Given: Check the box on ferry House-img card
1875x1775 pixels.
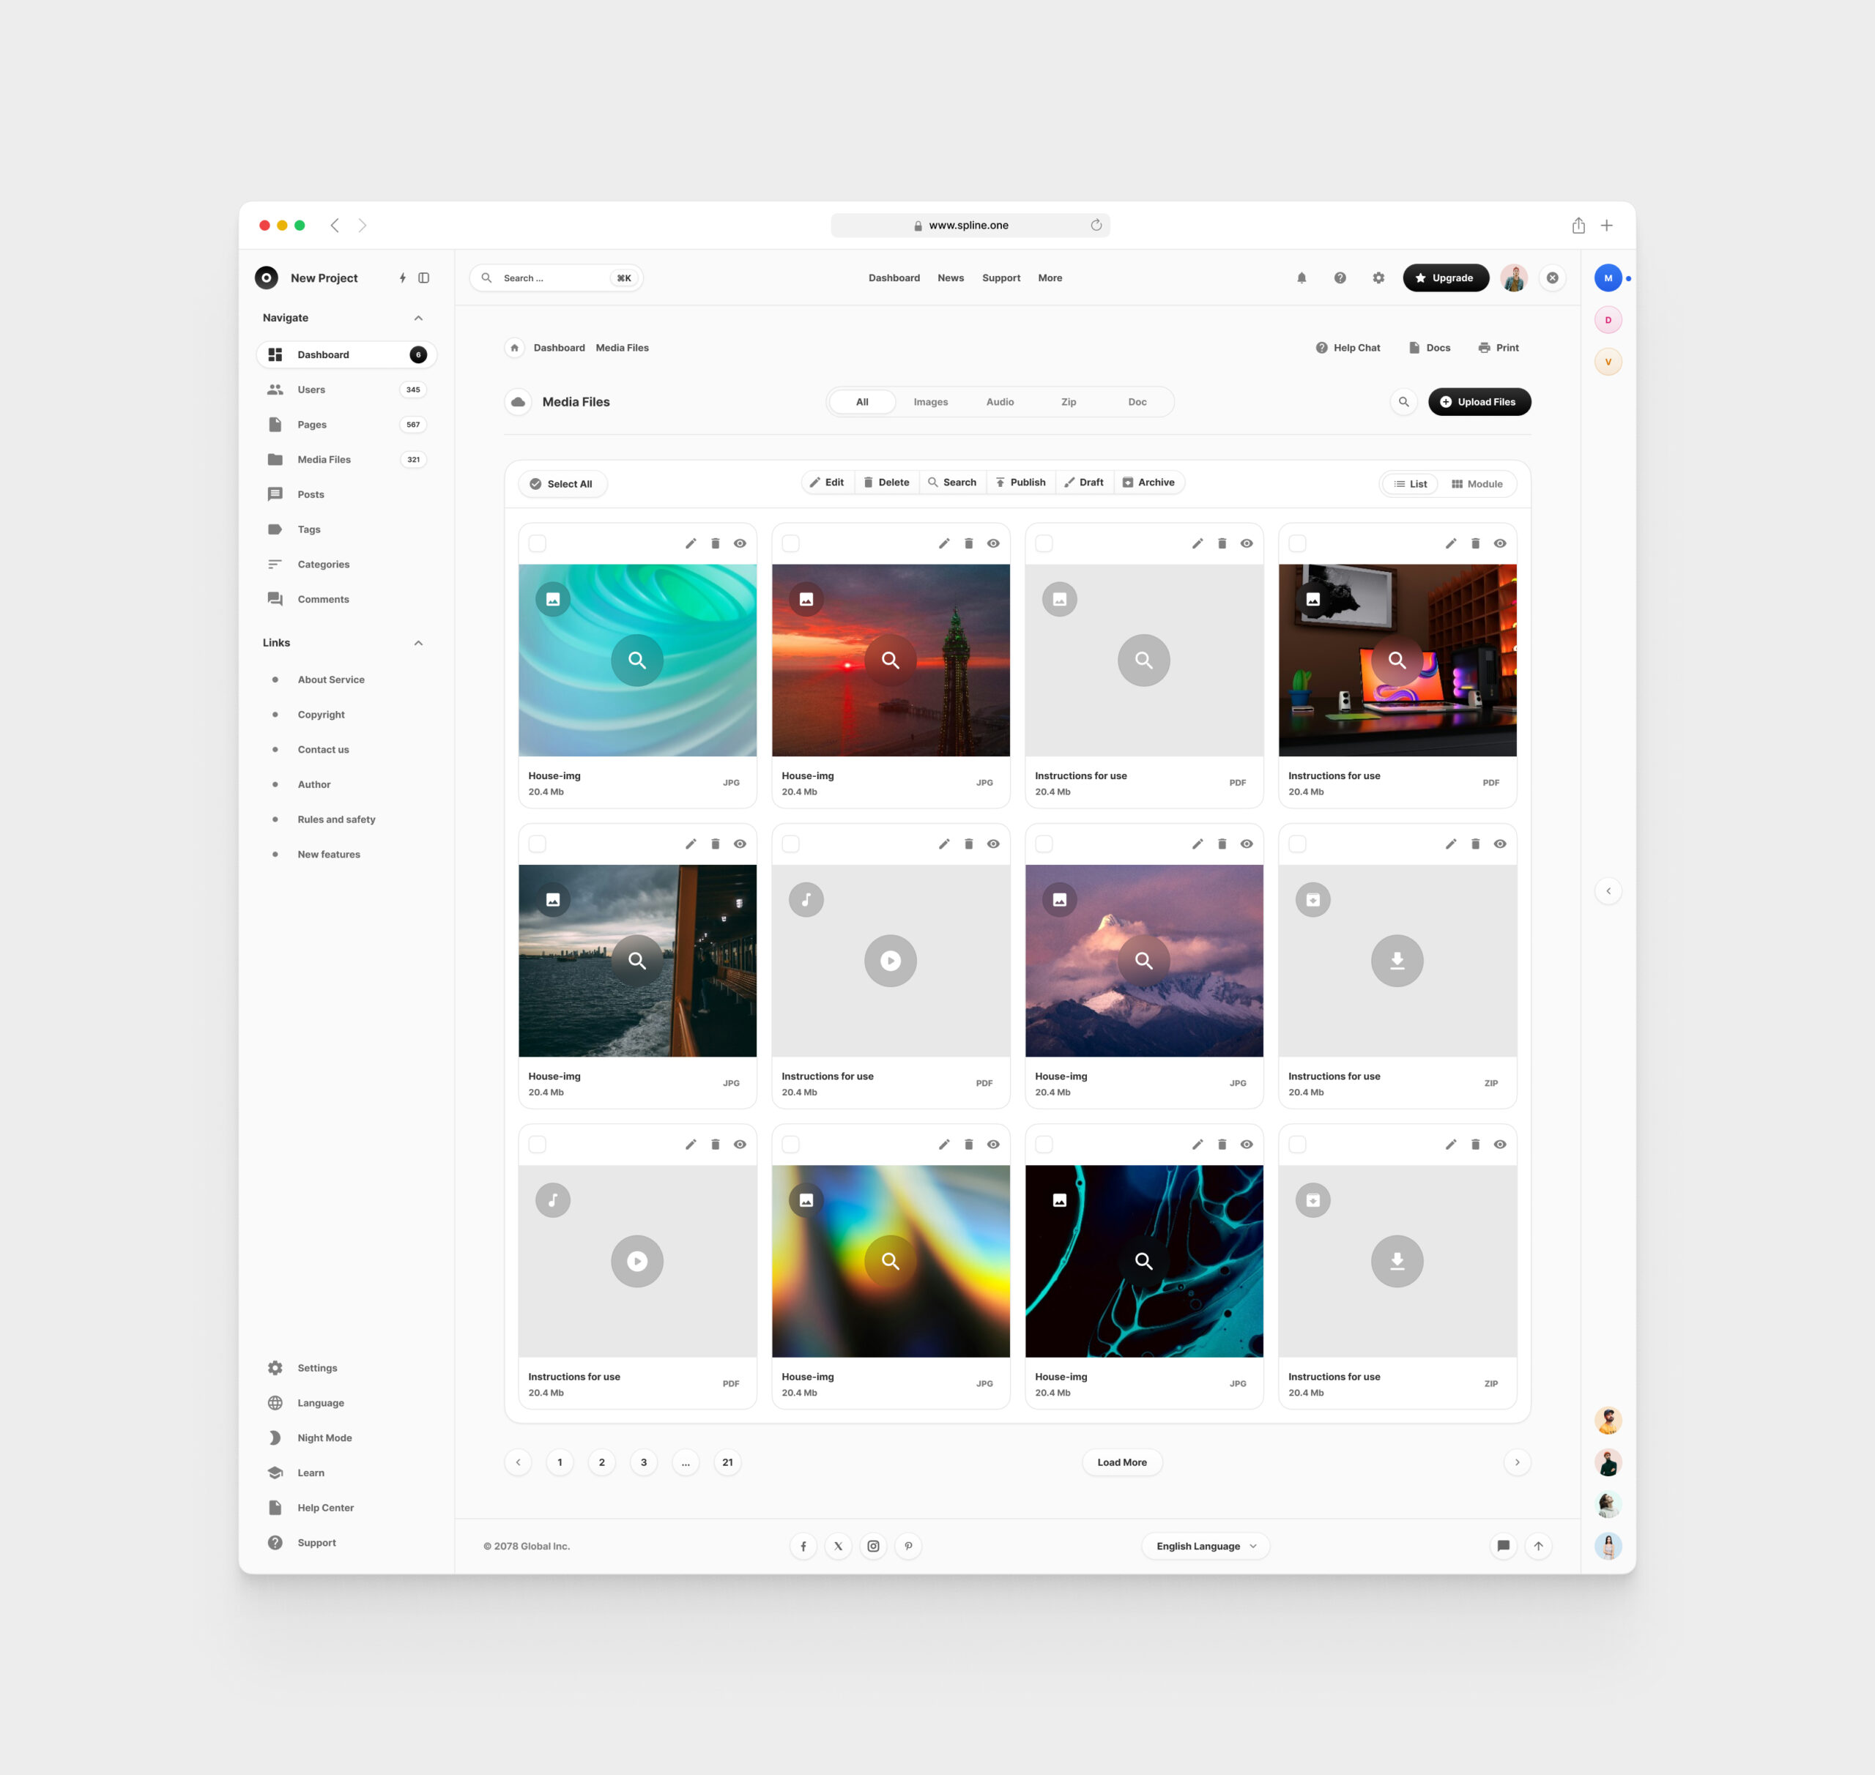Looking at the screenshot, I should (538, 844).
